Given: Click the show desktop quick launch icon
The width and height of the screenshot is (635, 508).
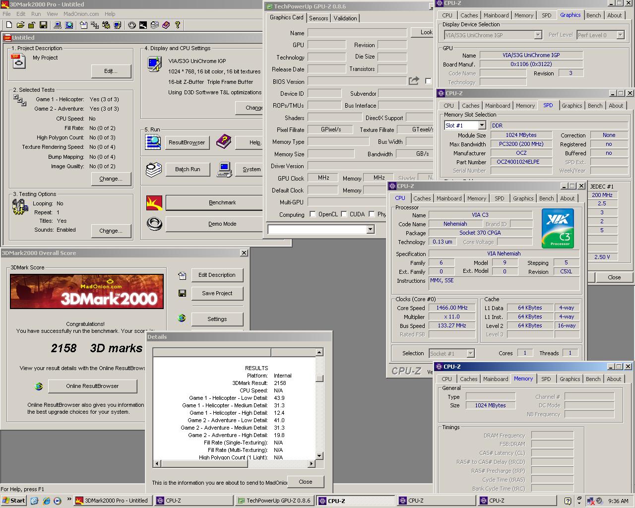Looking at the screenshot, I should 34,501.
